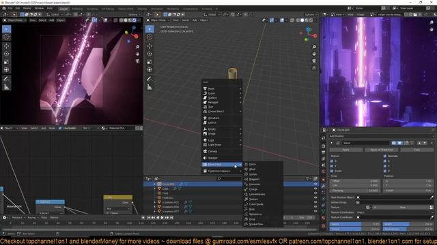The image size is (437, 245).
Task: Open the Curve submenu in Add menu
Action: click(222, 93)
